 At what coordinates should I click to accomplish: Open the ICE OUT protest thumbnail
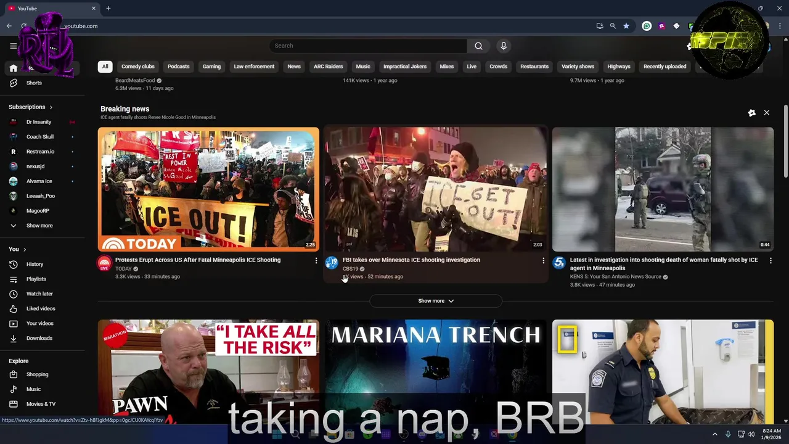(x=208, y=189)
